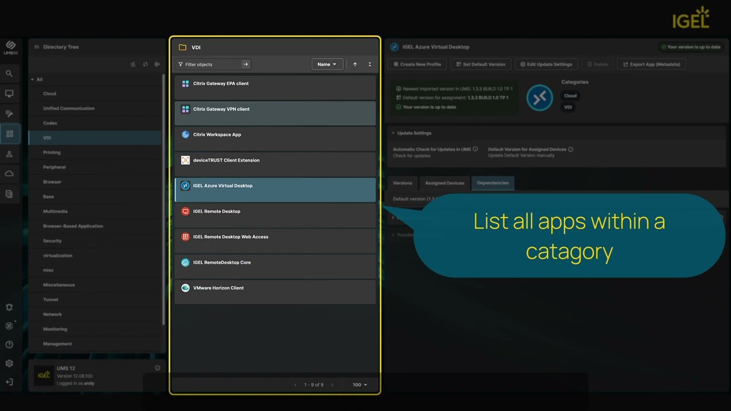Click the refresh icon in Directory Tree toolbar

point(145,65)
